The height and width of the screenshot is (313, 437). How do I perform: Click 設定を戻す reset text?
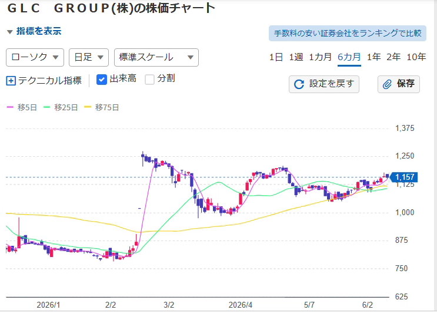coord(332,84)
